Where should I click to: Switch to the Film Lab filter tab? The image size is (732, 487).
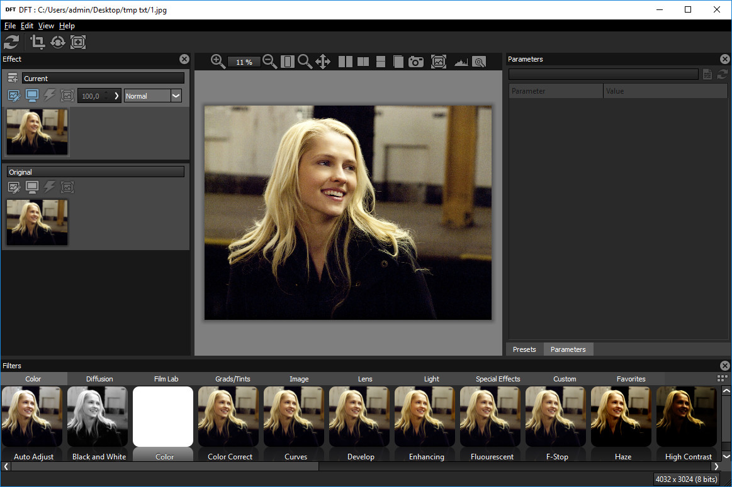166,379
